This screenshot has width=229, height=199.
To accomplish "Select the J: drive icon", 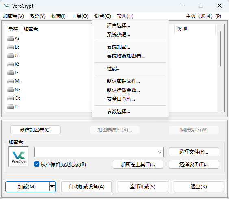I will tap(11, 56).
